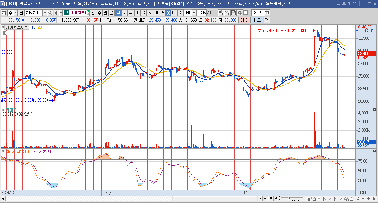This screenshot has width=378, height=203.
Task: Toggle the 에이치브이엠 price series checkbox
Action: point(3,27)
